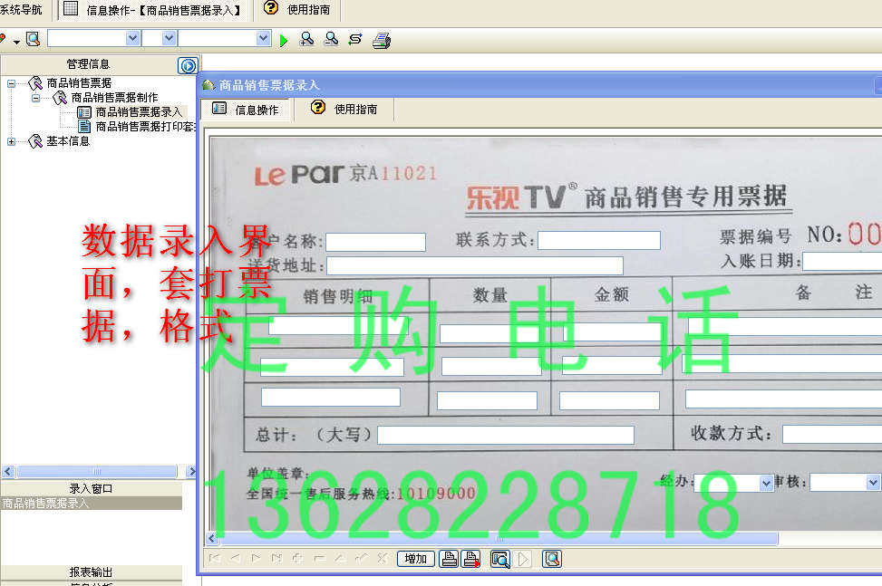This screenshot has width=882, height=586.
Task: Click the first printer icon in bottom toolbar
Action: [x=449, y=559]
